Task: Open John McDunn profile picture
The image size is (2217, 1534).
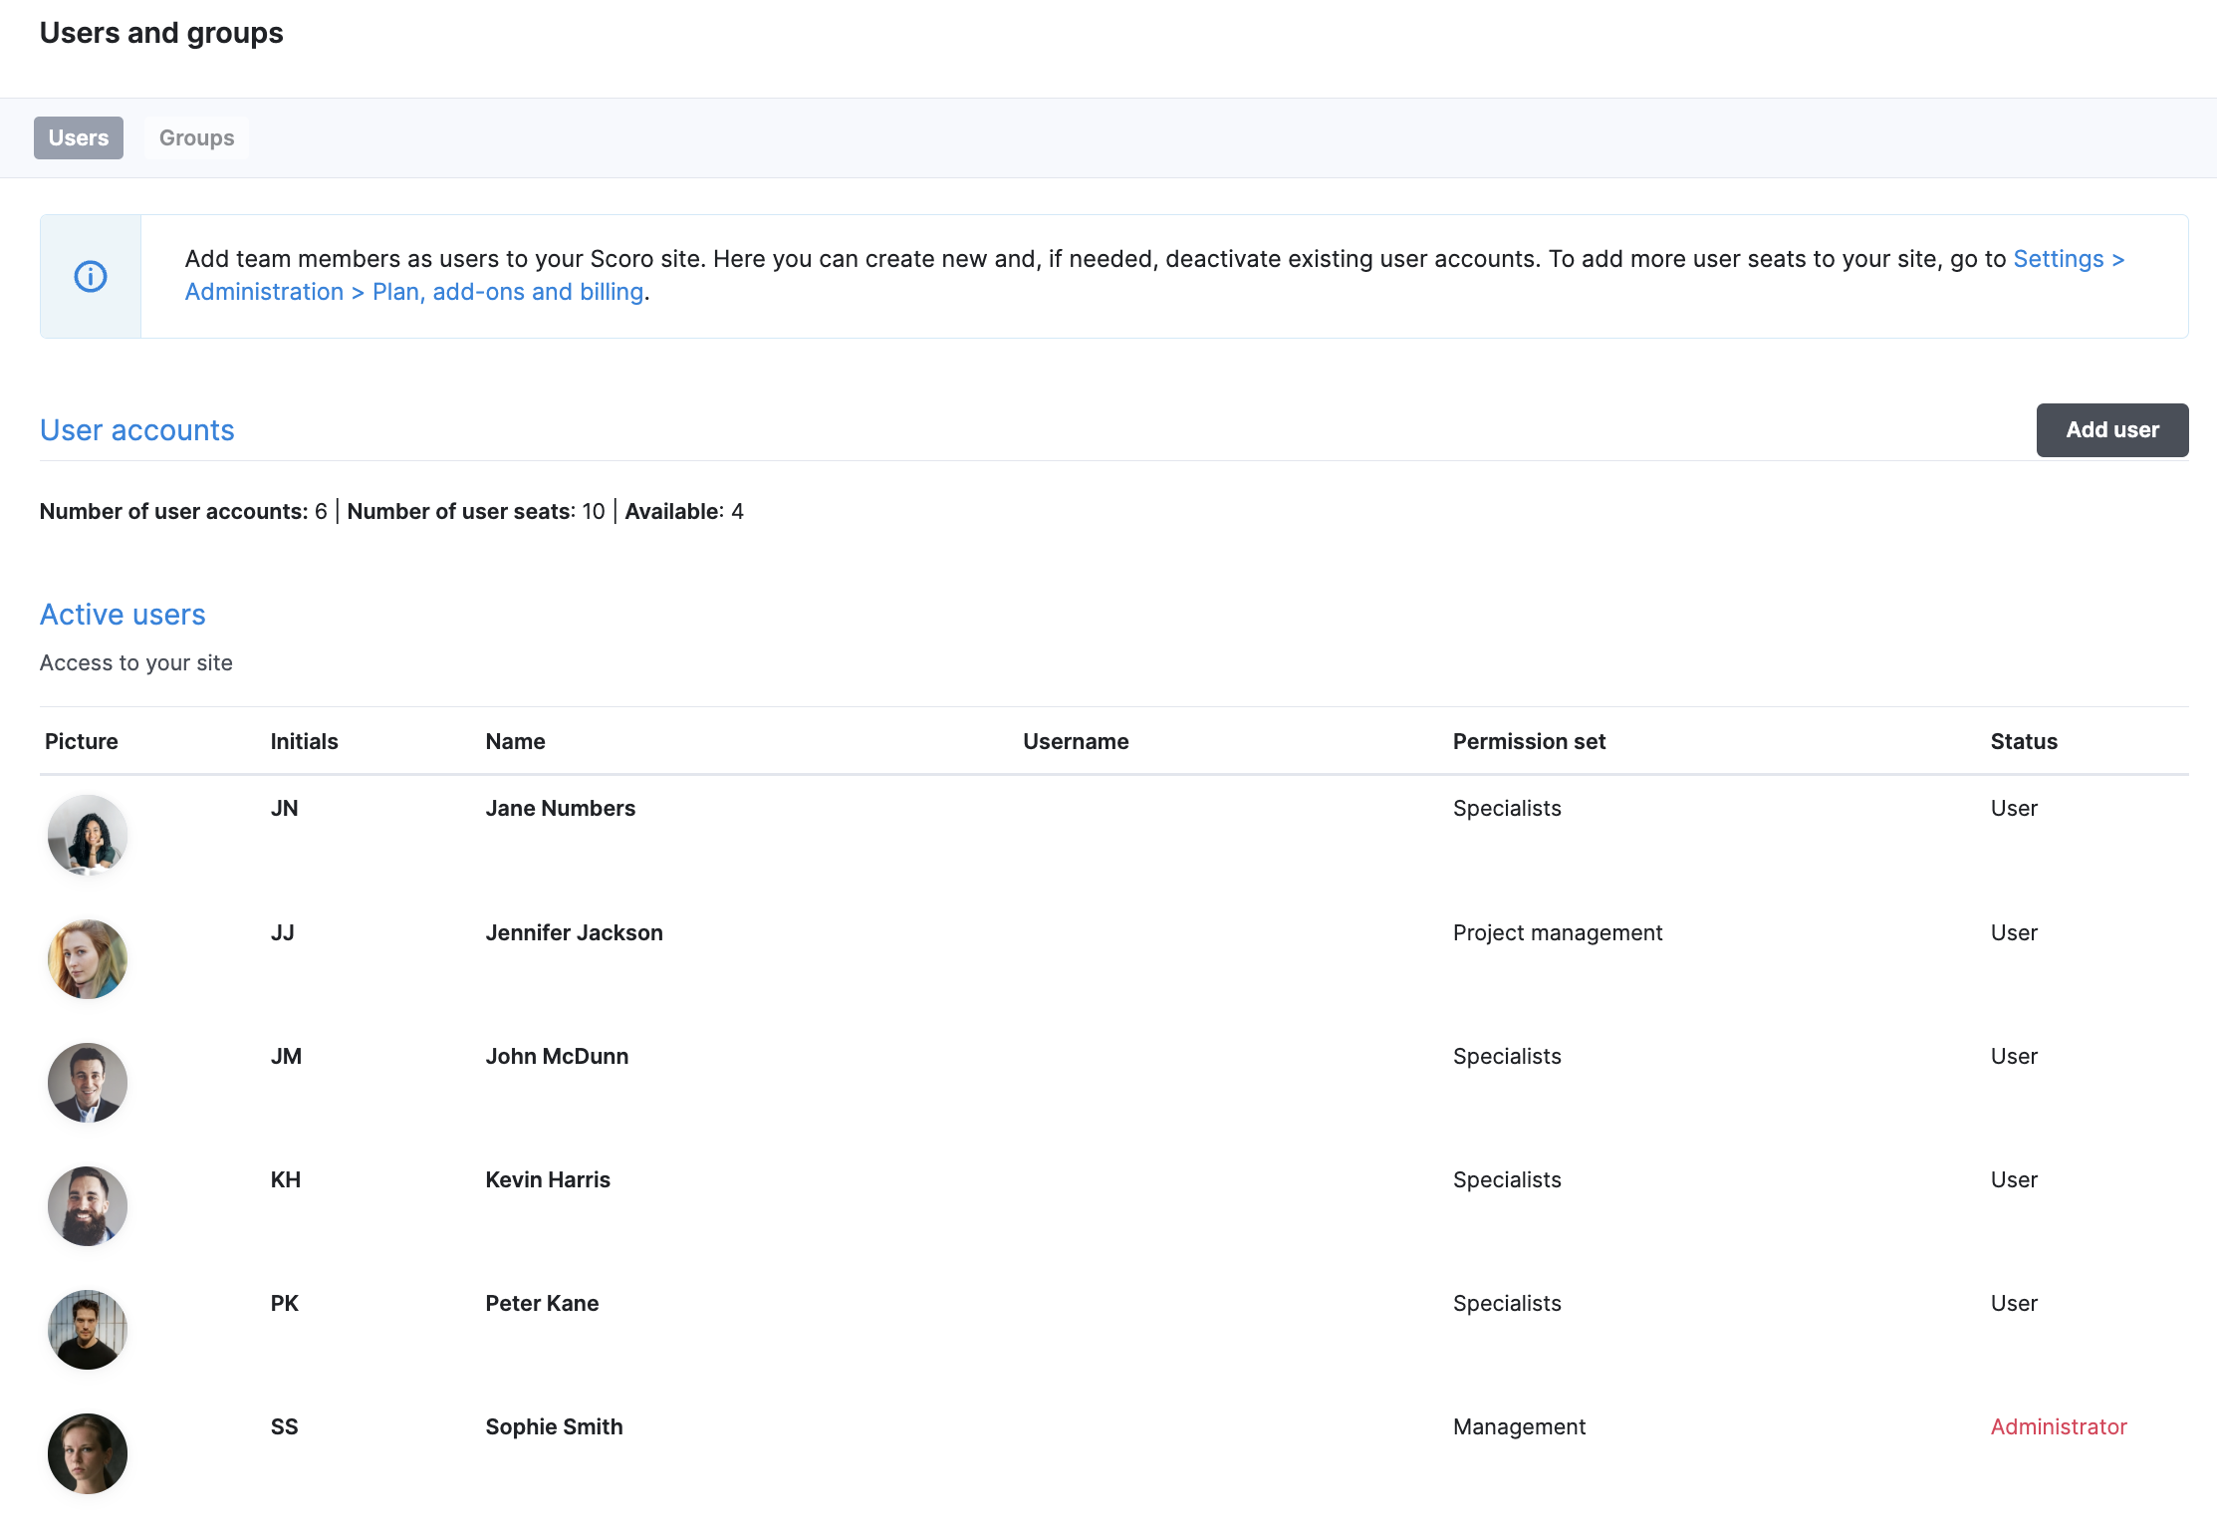Action: pyautogui.click(x=88, y=1083)
